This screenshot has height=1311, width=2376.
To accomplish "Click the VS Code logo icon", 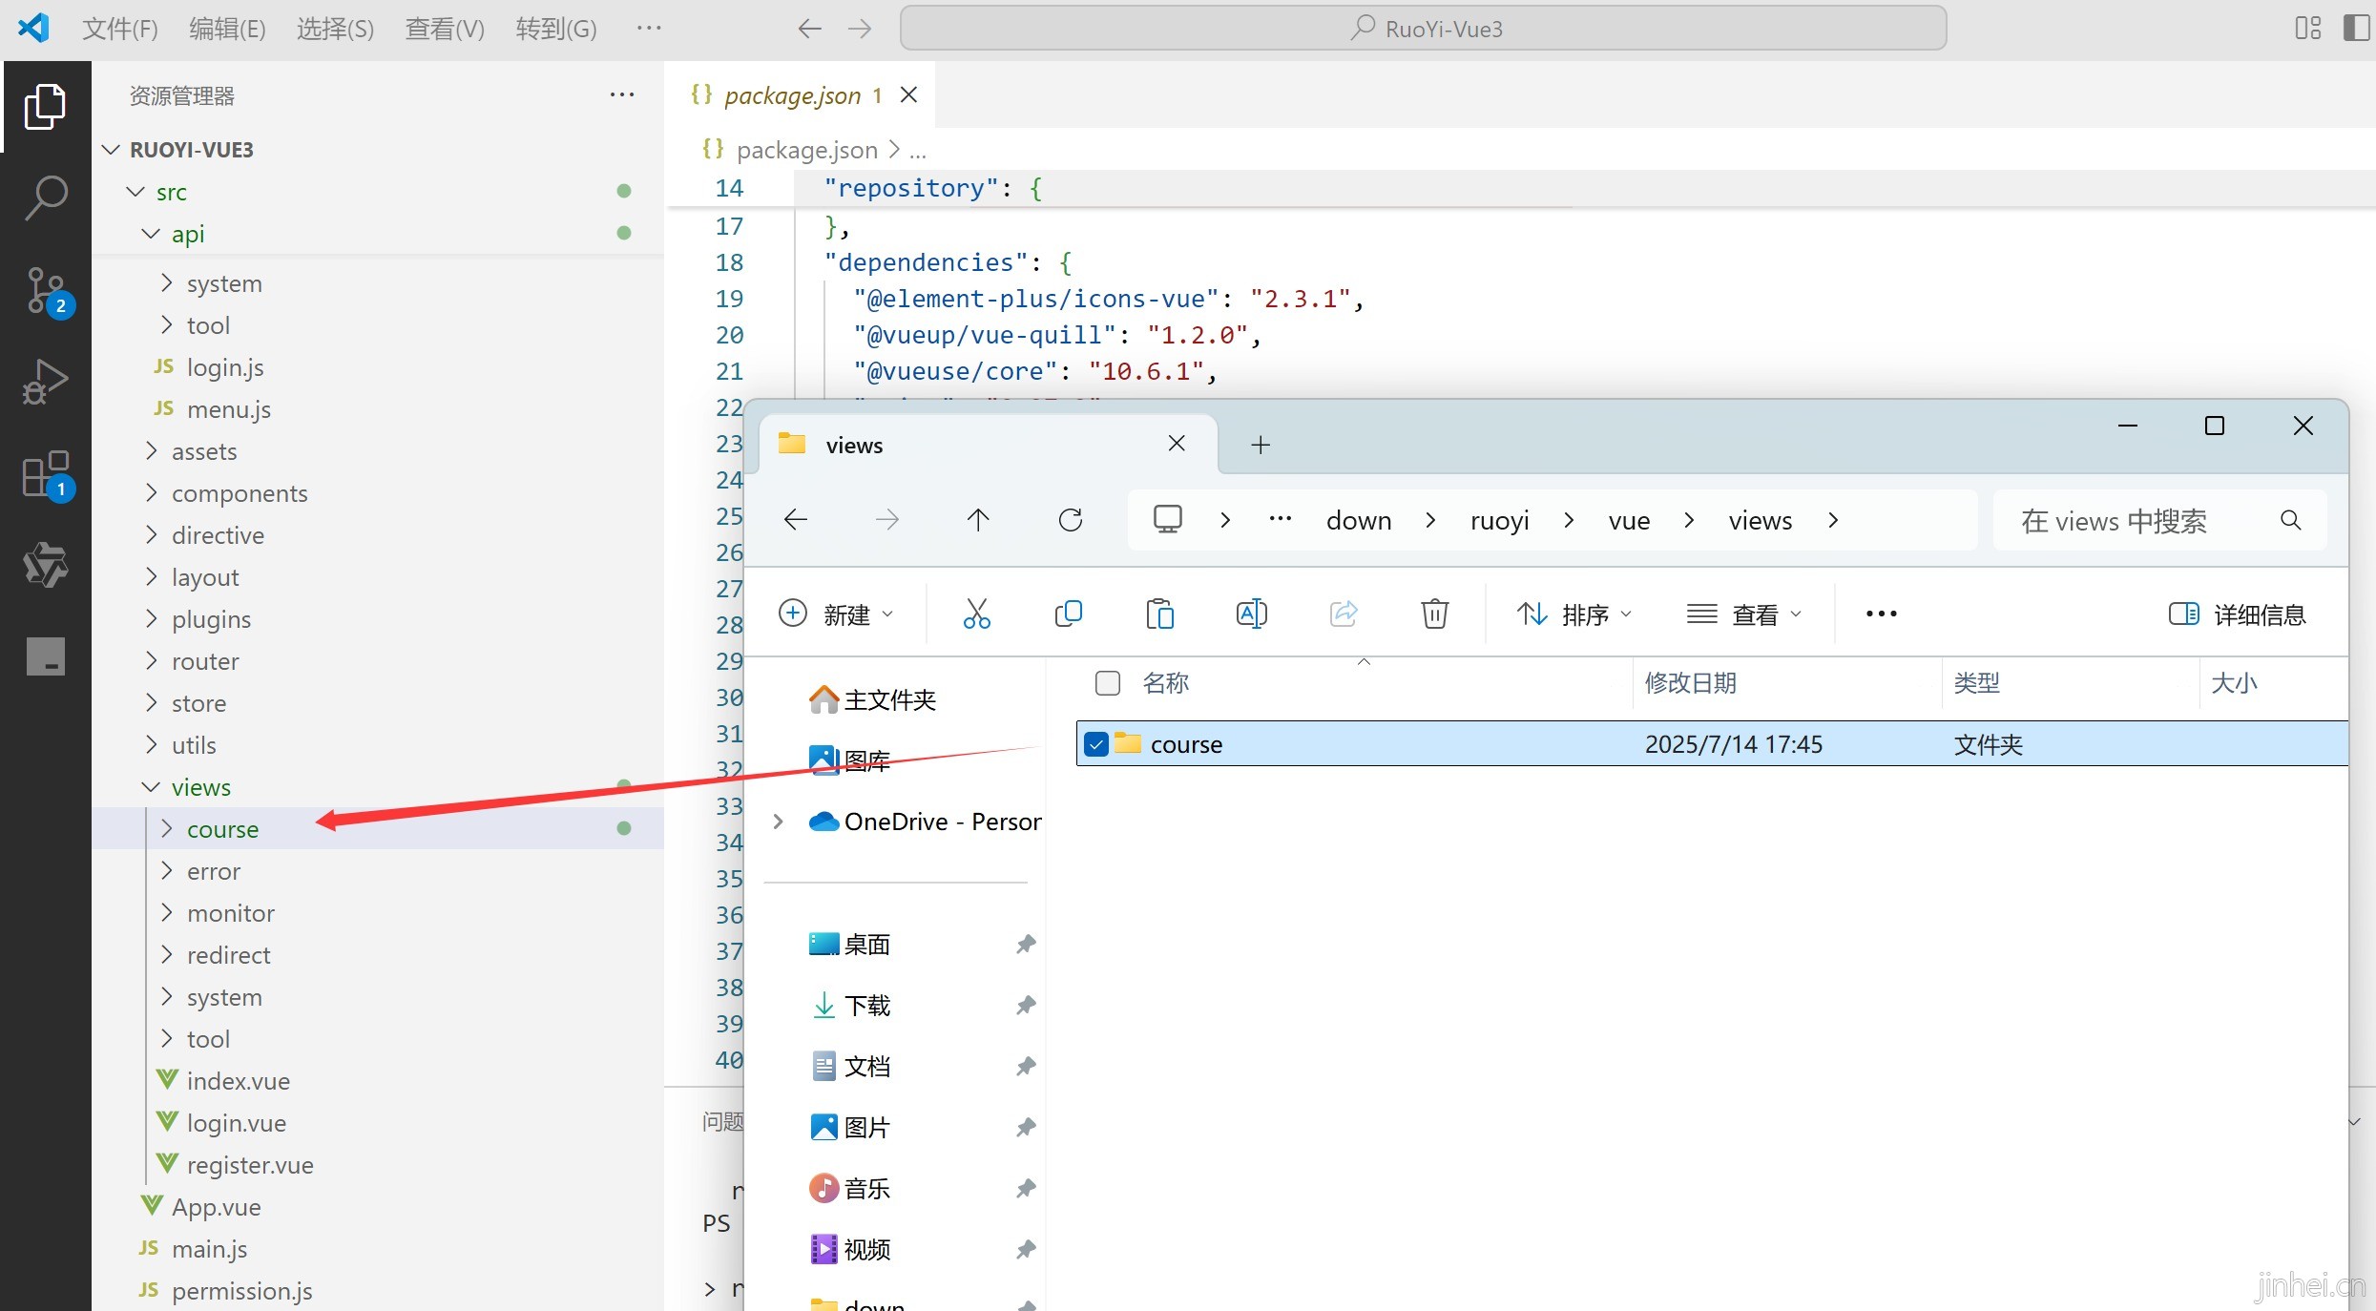I will click(33, 28).
